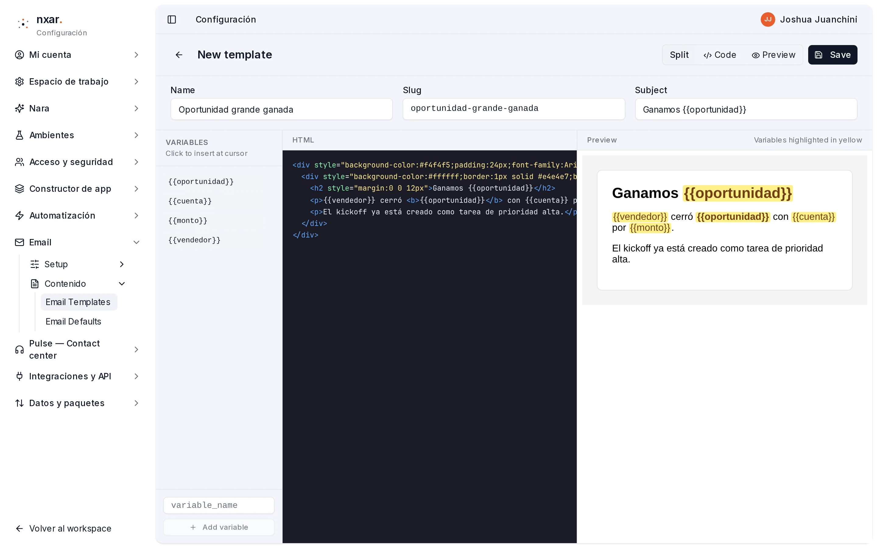877x548 pixels.
Task: Toggle the sidebar panel icon
Action: (x=172, y=19)
